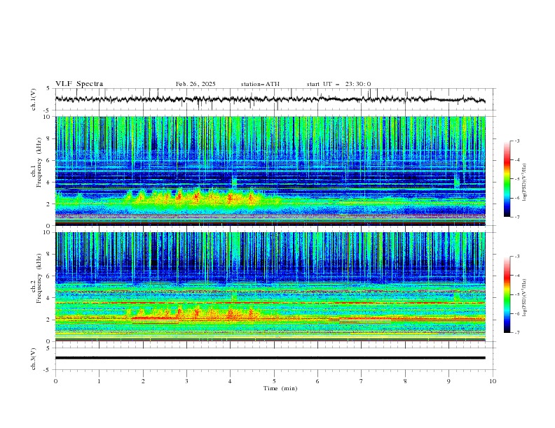
Task: Click the 4 minute tick label
Action: 231,381
